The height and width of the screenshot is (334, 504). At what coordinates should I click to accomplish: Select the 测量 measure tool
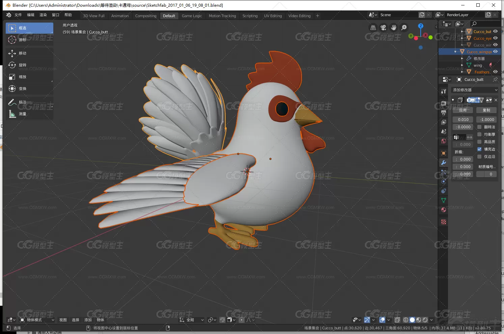tap(29, 114)
